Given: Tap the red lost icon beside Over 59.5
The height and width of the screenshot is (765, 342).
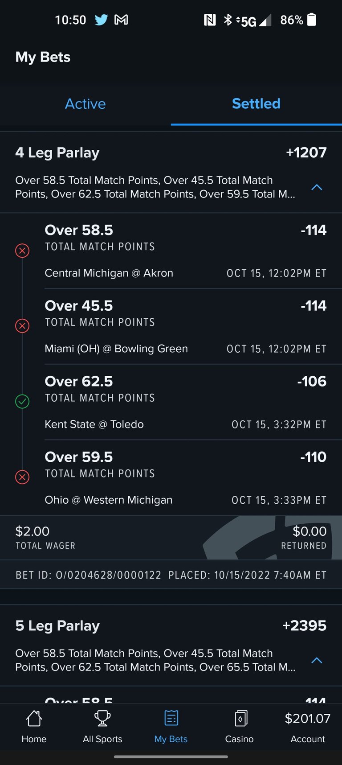Looking at the screenshot, I should pos(22,477).
